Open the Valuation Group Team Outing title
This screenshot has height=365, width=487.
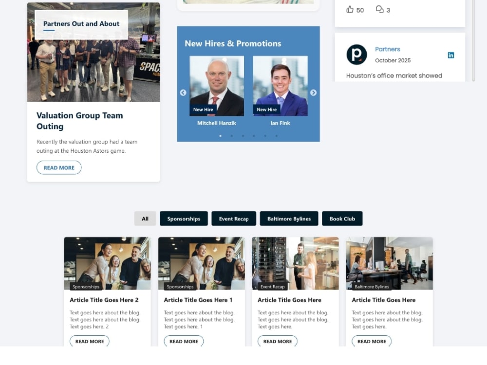click(x=79, y=121)
